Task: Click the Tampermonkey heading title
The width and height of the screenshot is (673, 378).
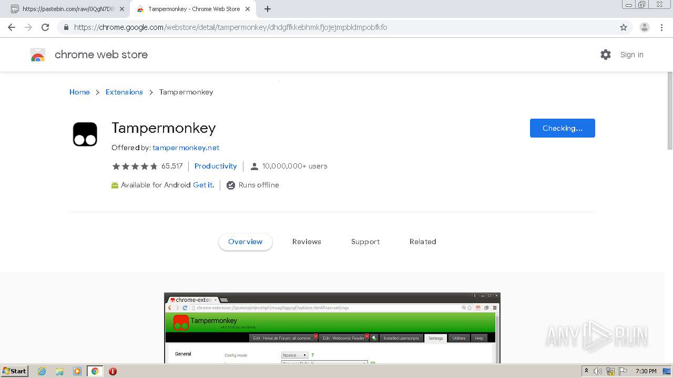Action: [164, 128]
